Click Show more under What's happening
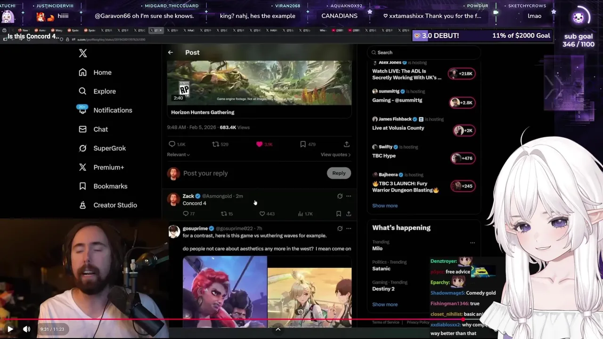 tap(385, 304)
